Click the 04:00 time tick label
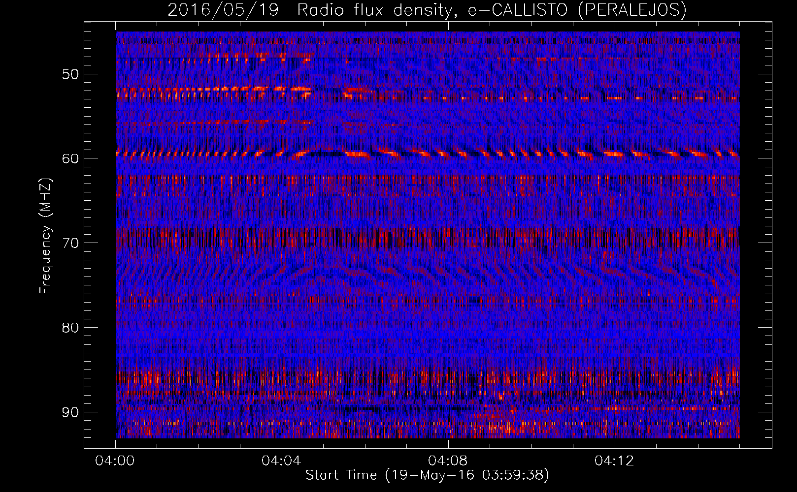This screenshot has width=797, height=492. click(x=115, y=461)
